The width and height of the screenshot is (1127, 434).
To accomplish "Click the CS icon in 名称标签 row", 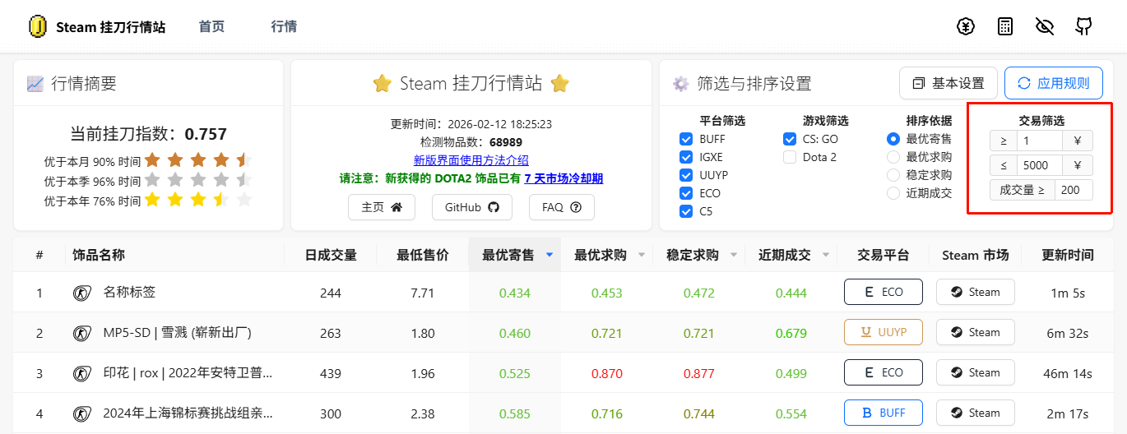I will (81, 293).
